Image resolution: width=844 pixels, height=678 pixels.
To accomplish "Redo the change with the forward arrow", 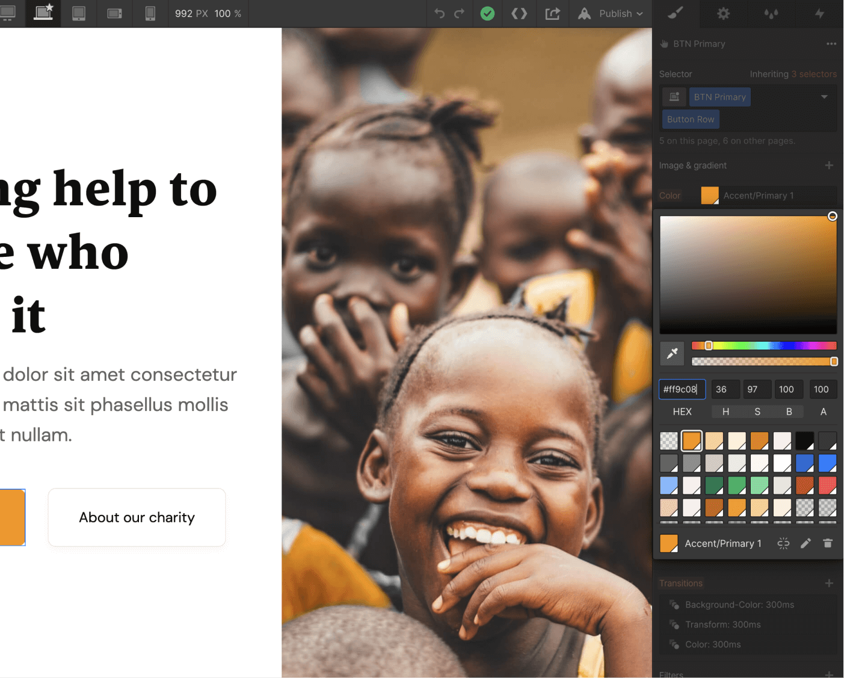I will click(x=460, y=13).
